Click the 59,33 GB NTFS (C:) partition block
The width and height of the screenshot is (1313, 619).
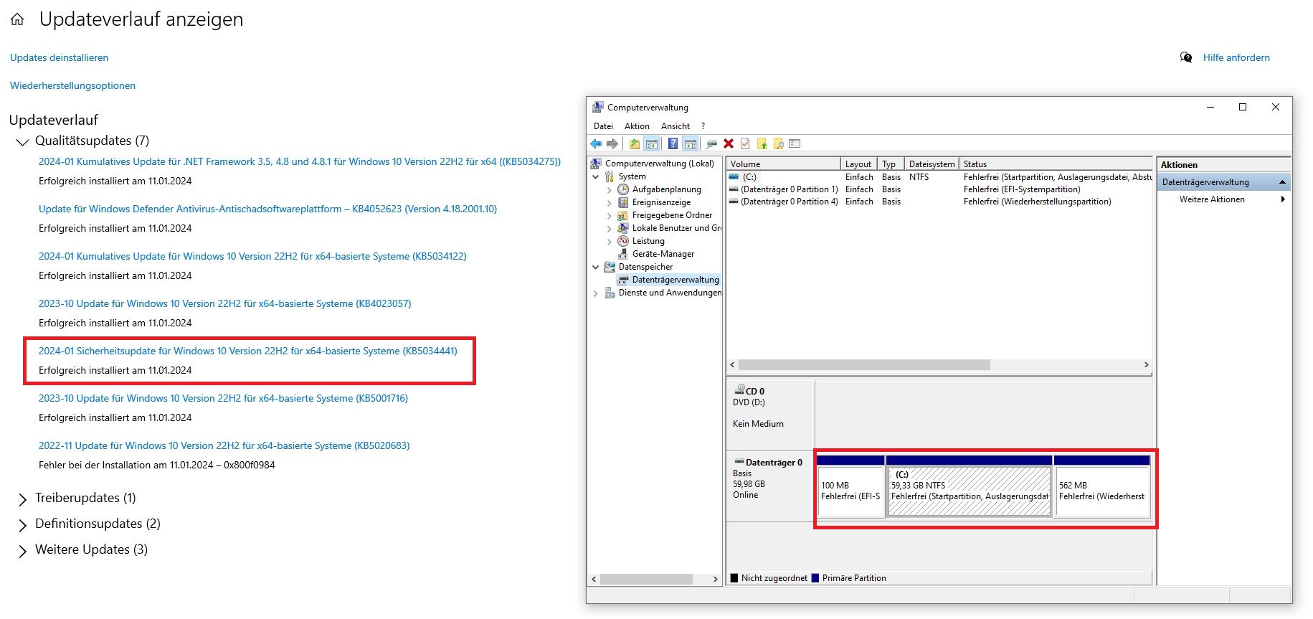[x=970, y=486]
